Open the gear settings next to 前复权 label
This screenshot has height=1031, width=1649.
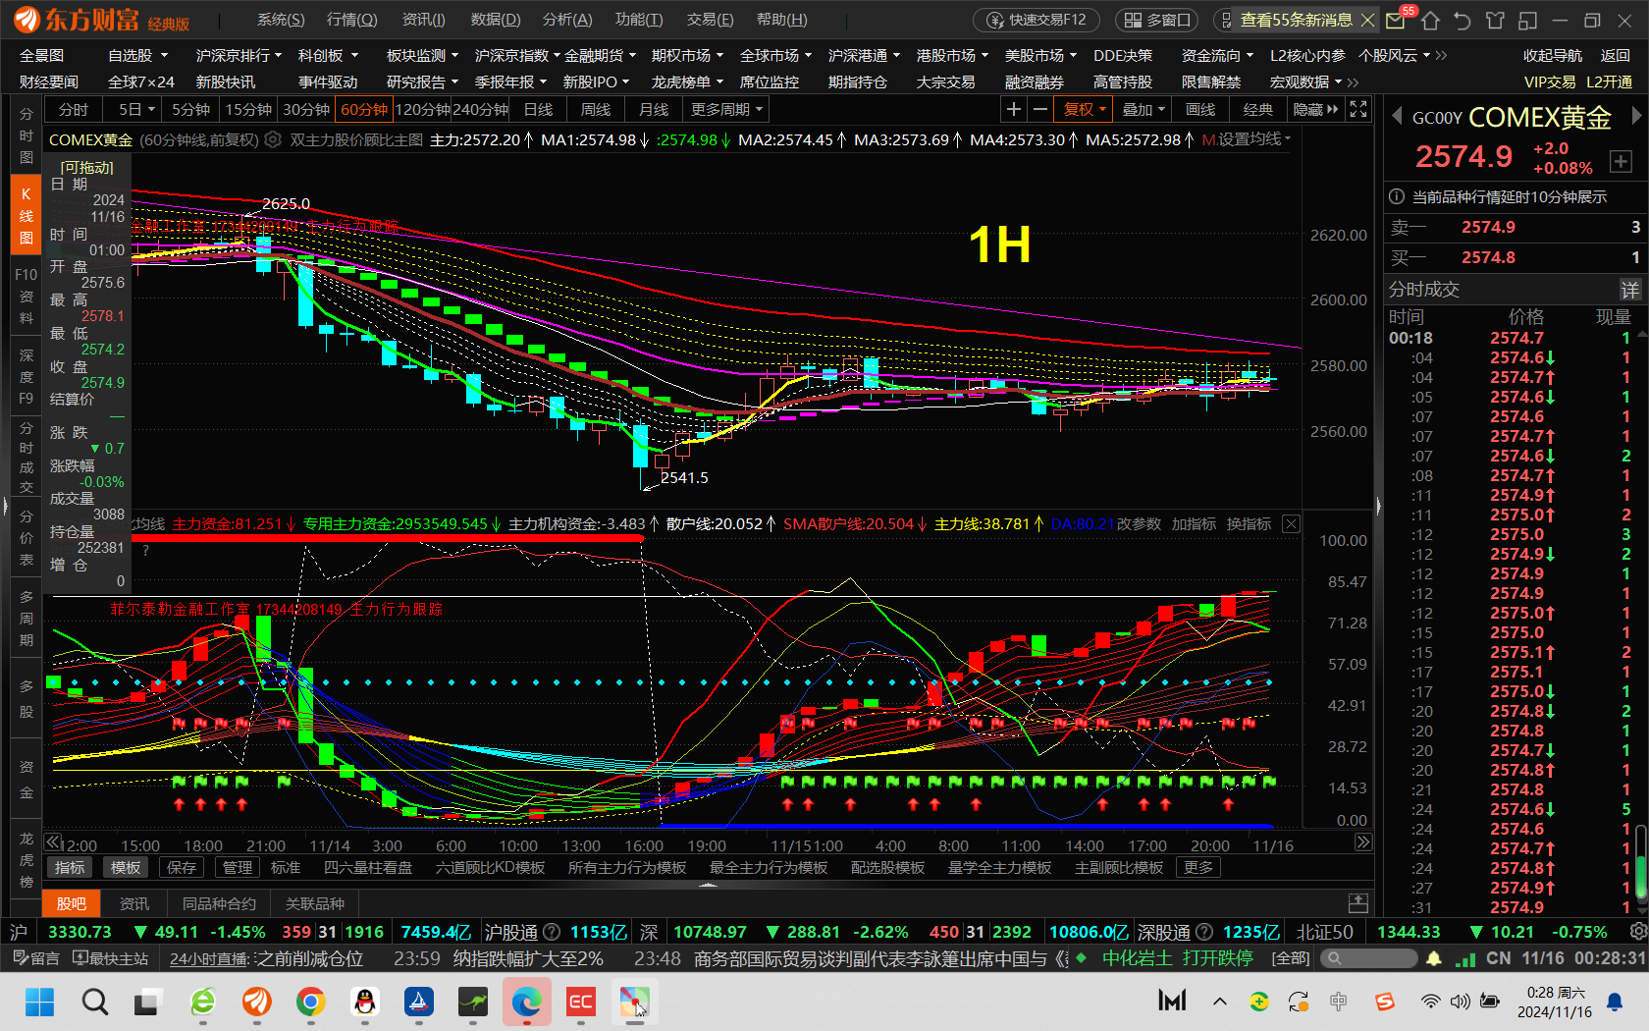coord(274,139)
